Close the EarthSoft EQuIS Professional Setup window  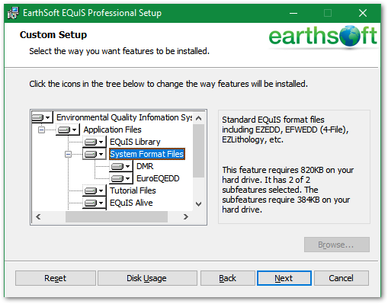tap(363, 13)
